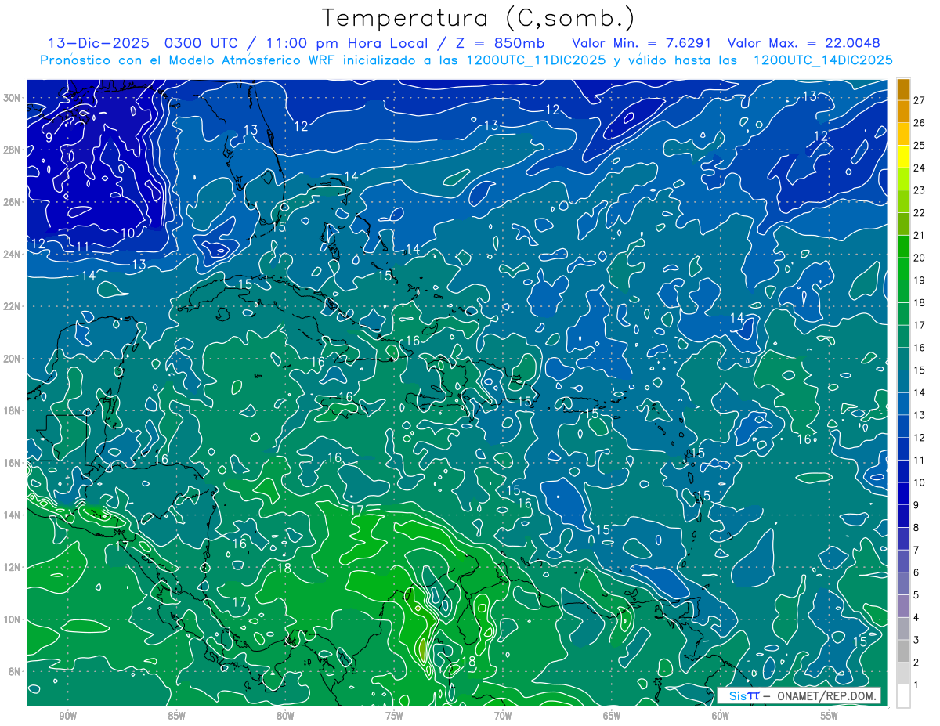The image size is (940, 726).
Task: Click the '18N' latitude axis label
Action: point(12,410)
